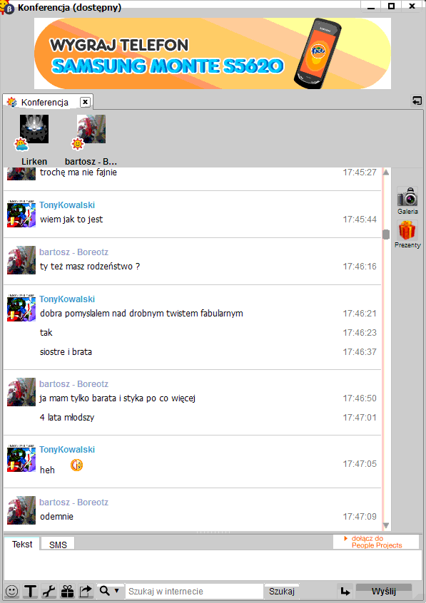The image size is (426, 603).
Task: Click TonyKowalski name above 'wiem jak to jest'
Action: point(67,205)
